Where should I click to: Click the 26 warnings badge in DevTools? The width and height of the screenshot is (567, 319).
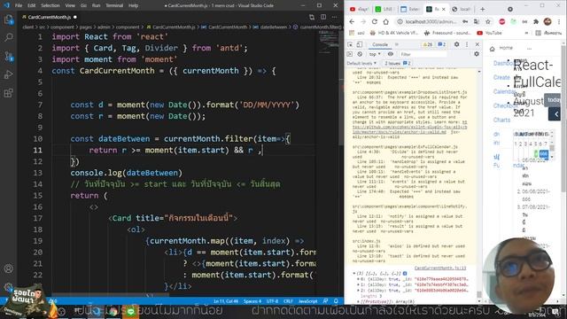click(x=428, y=44)
